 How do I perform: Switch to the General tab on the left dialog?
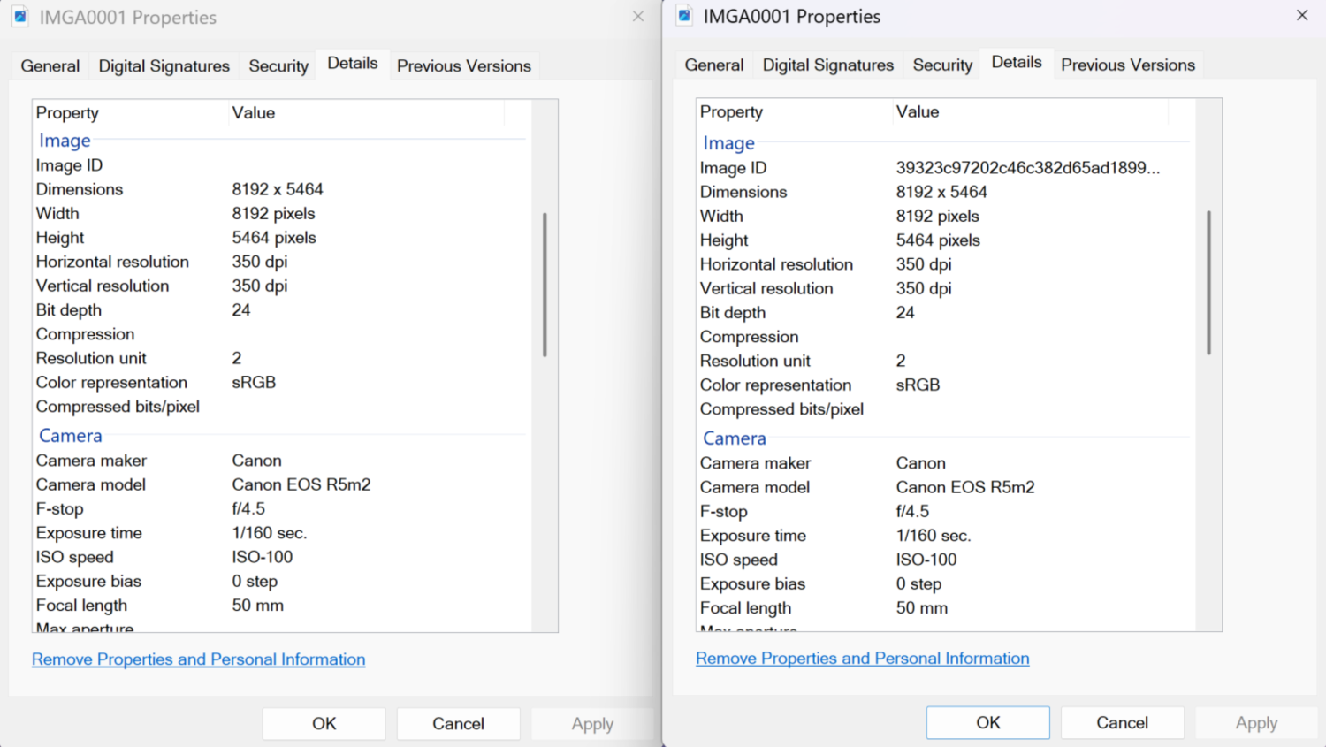tap(50, 65)
